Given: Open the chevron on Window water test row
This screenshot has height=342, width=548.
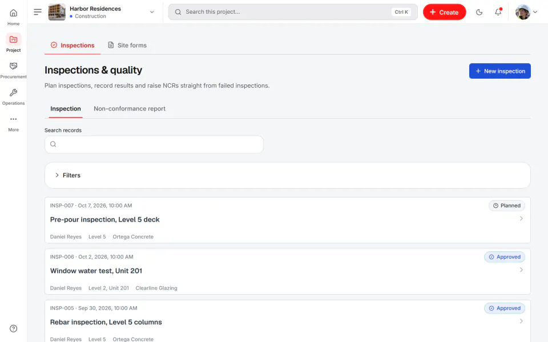Looking at the screenshot, I should pos(521,270).
